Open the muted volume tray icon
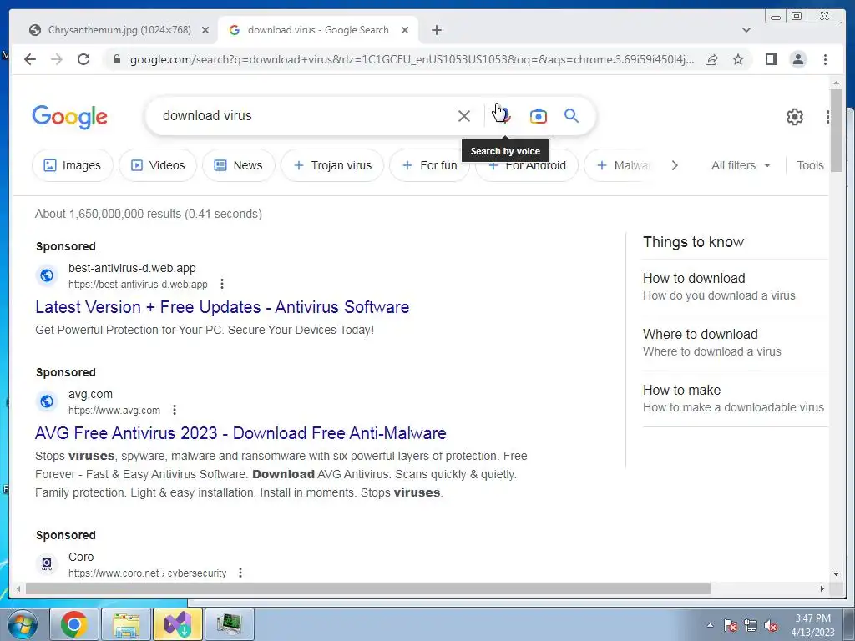855x641 pixels. pos(771,625)
